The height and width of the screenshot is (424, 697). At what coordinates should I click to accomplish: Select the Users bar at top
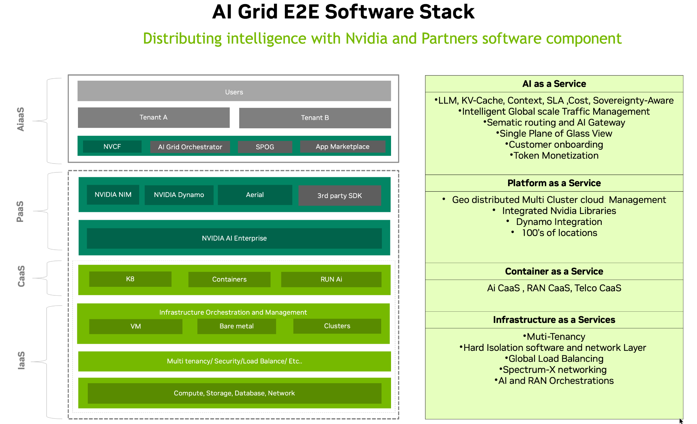(234, 91)
